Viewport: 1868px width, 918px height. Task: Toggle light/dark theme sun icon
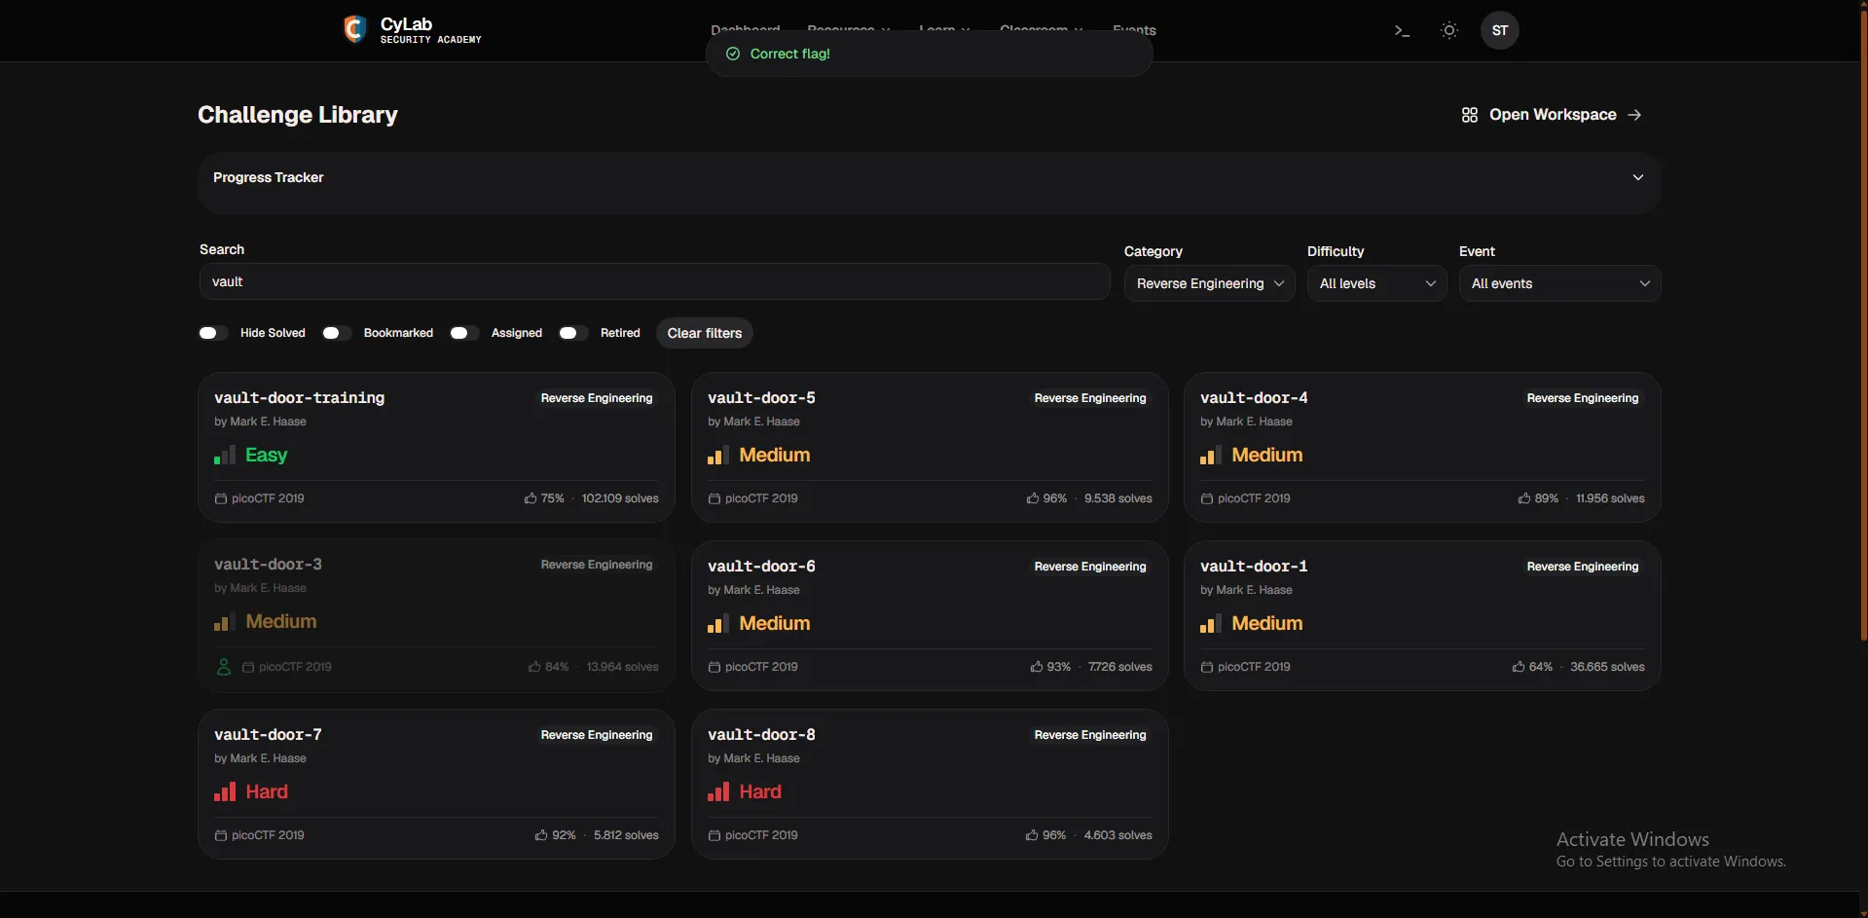[1449, 30]
